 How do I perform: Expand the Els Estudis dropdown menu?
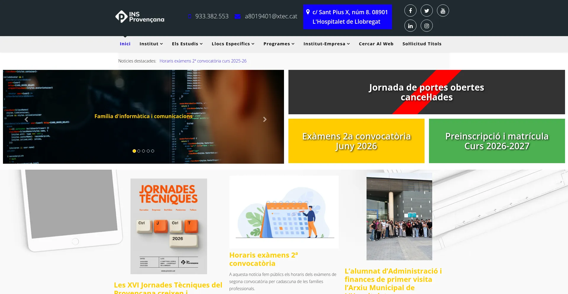click(187, 44)
